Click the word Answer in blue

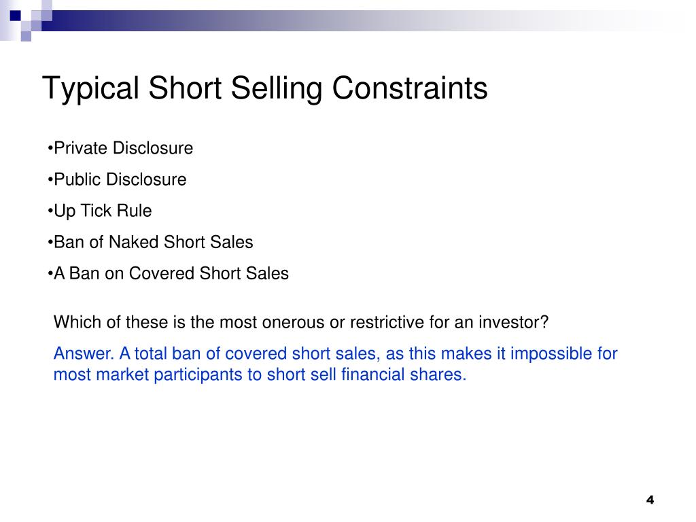(84, 353)
